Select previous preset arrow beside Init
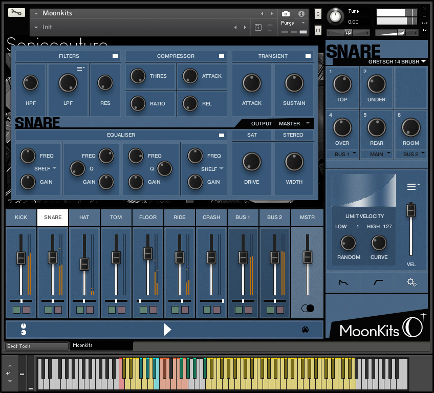Image resolution: width=434 pixels, height=393 pixels. (x=235, y=27)
